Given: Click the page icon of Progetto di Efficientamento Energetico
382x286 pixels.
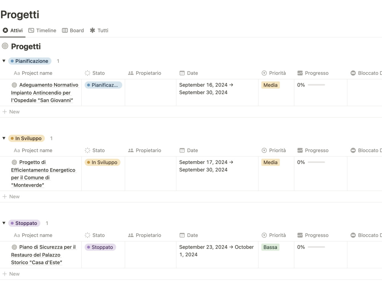Looking at the screenshot, I should pos(15,162).
